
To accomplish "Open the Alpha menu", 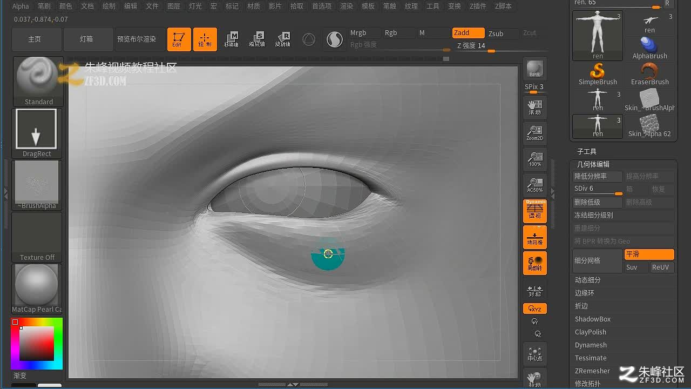I will coord(21,6).
